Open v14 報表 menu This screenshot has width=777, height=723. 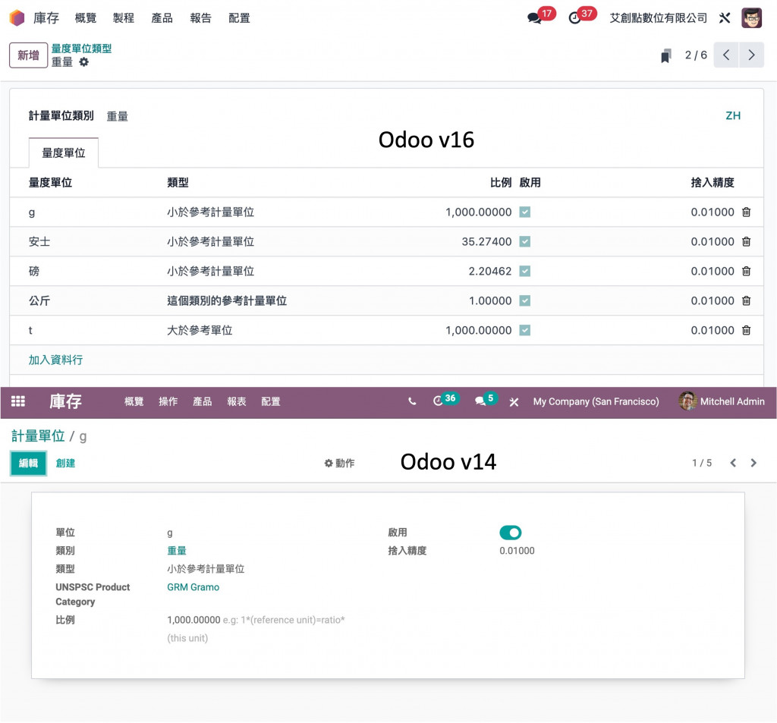(x=237, y=401)
